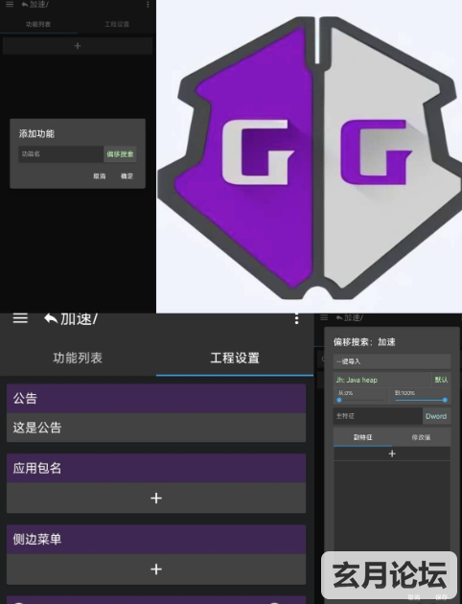The height and width of the screenshot is (604, 462).
Task: Click the 偏移搜索: 加速 dialog title
Action: 364,341
